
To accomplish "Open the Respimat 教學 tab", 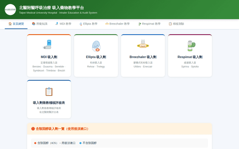I will (x=149, y=24).
